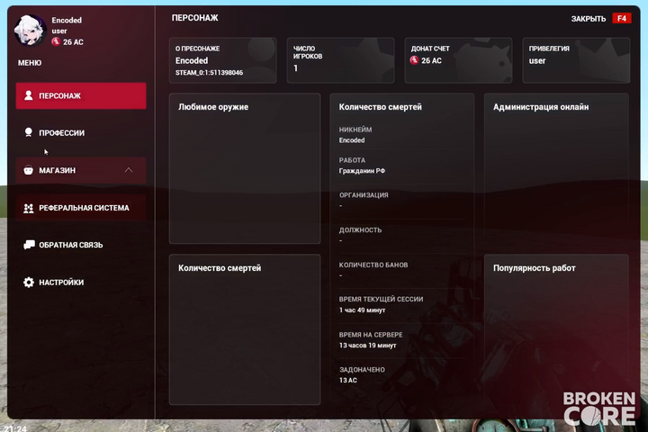
Task: Click the Меню heading in sidebar
Action: coord(30,63)
